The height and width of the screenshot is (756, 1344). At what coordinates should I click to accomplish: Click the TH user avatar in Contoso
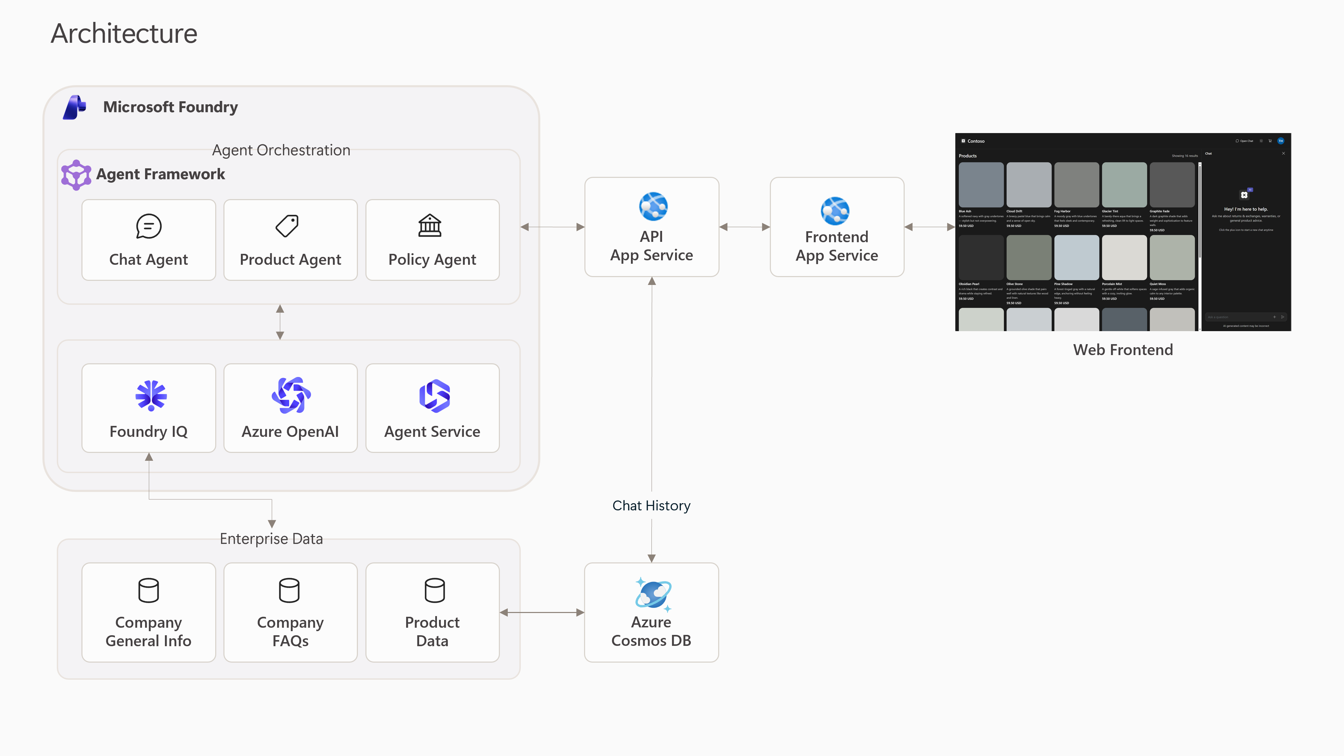[x=1281, y=141]
